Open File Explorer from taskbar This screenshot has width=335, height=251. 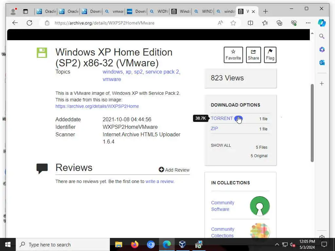point(118,244)
